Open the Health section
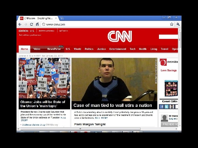The width and height of the screenshot is (198, 148). 142,49
